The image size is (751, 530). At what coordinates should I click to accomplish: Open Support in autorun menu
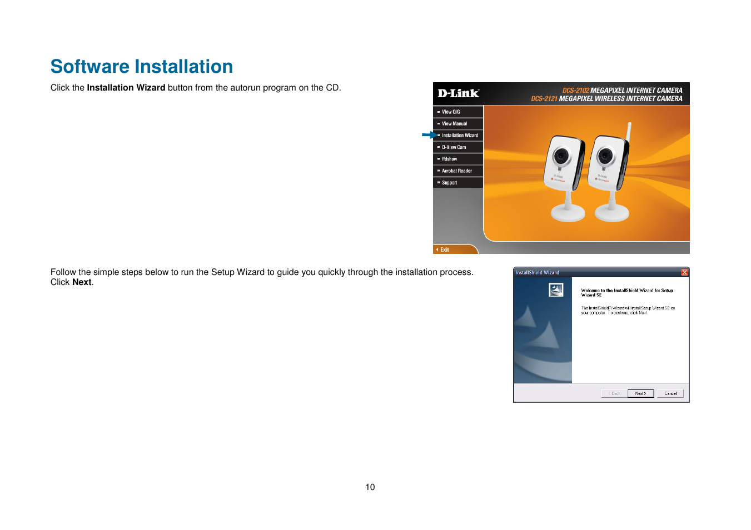pyautogui.click(x=458, y=182)
